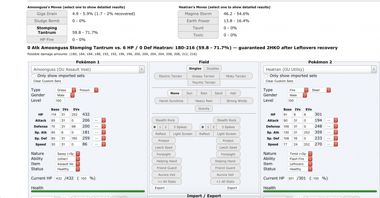Open Heatran's Timid nature dropdown
Viewport: 380px width, 198px height.
point(300,154)
